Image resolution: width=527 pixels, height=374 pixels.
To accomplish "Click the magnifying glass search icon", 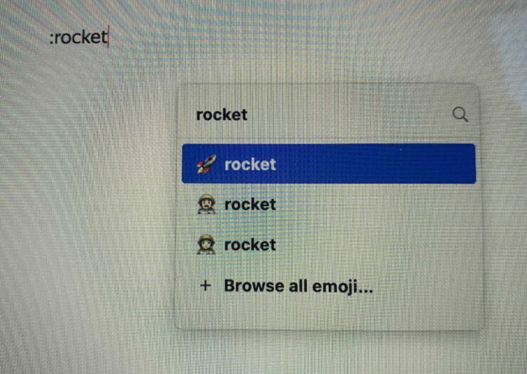I will coord(460,114).
